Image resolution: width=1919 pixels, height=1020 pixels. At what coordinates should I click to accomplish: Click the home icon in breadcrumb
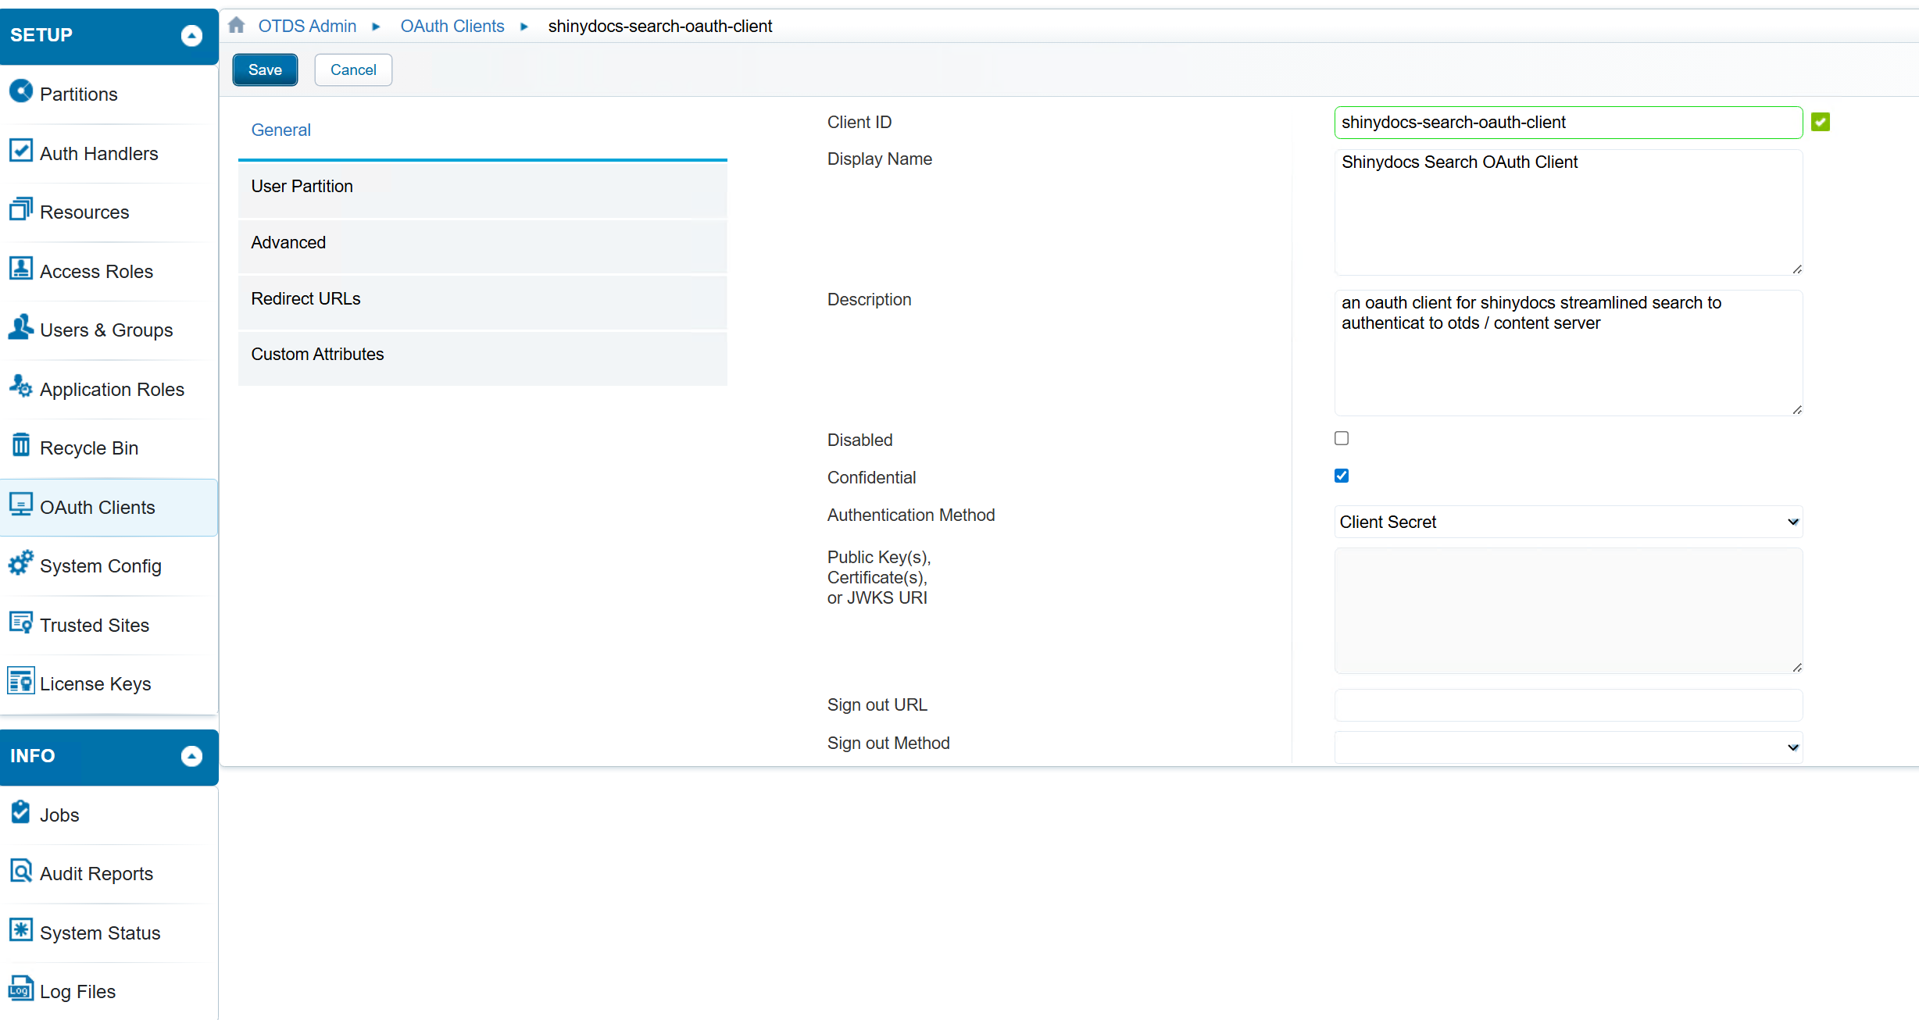[x=237, y=26]
